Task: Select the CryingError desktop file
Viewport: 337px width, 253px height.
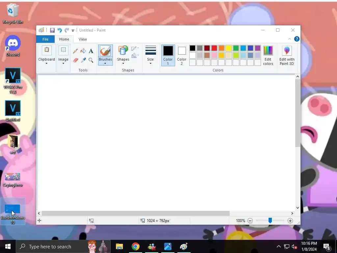Action: tap(13, 180)
